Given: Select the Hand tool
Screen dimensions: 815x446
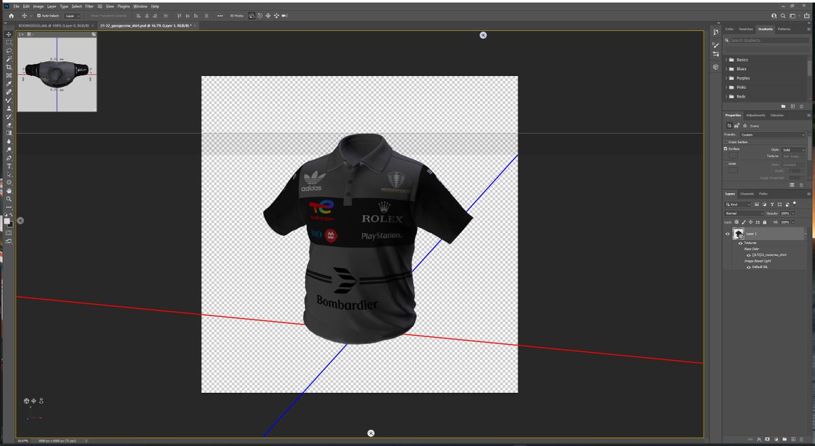Looking at the screenshot, I should (9, 190).
